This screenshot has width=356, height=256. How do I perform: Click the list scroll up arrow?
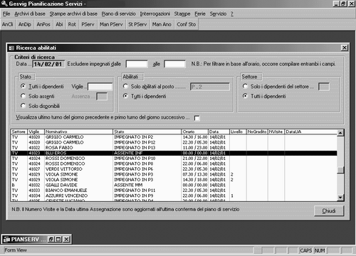340,133
